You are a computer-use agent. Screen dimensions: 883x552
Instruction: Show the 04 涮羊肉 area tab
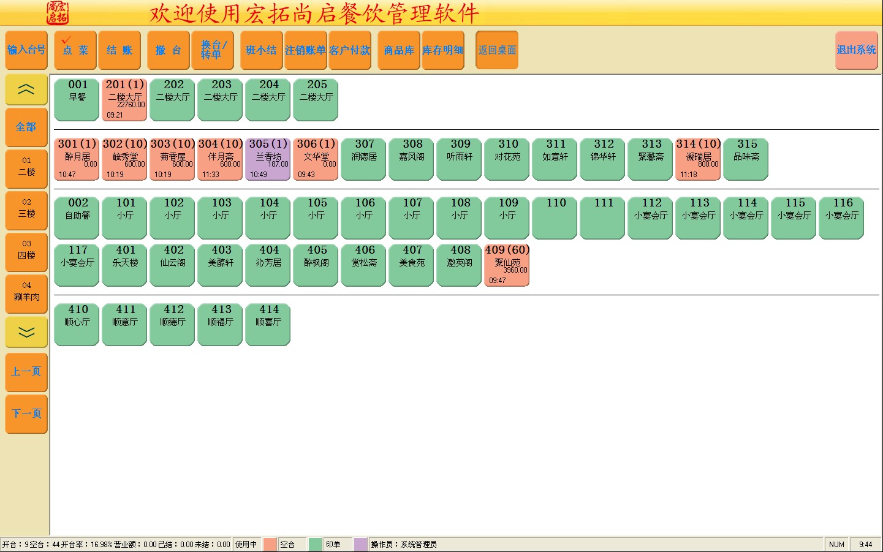click(26, 291)
